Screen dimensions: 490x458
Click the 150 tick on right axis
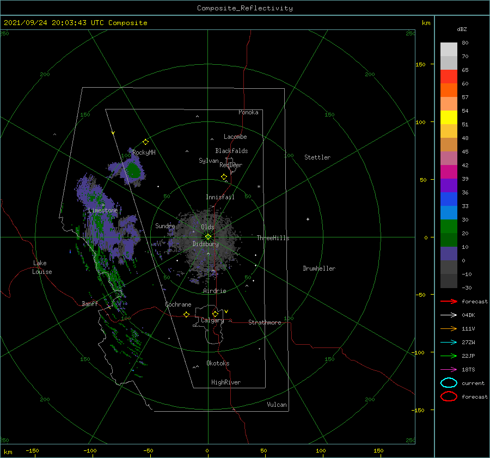(x=420, y=64)
